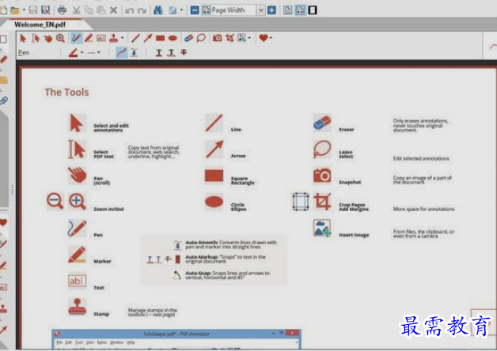Toggle the Auto-Smooth to straight lines option
497x351 pixels.
[x=134, y=52]
